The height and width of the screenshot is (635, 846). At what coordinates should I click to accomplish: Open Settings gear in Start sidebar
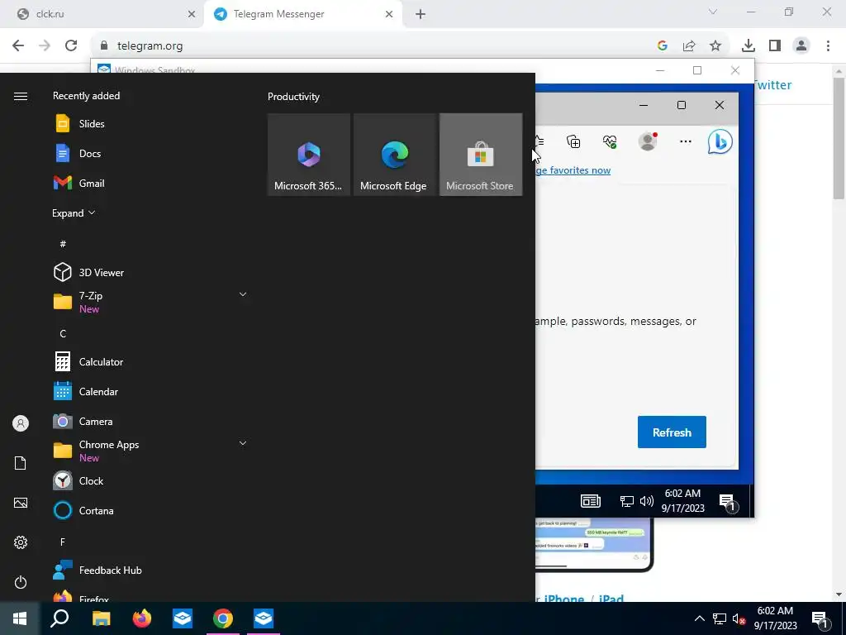click(21, 542)
